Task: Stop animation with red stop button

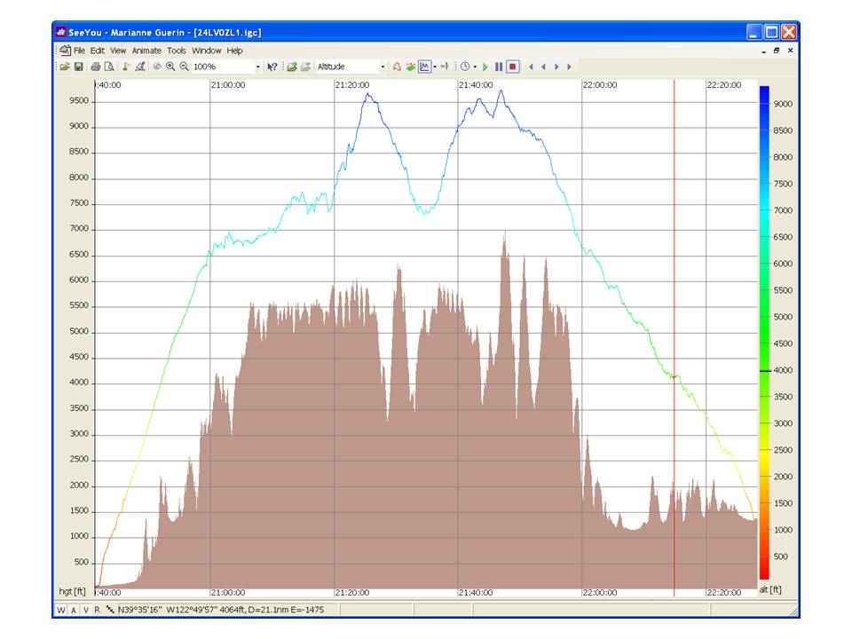Action: [x=512, y=67]
